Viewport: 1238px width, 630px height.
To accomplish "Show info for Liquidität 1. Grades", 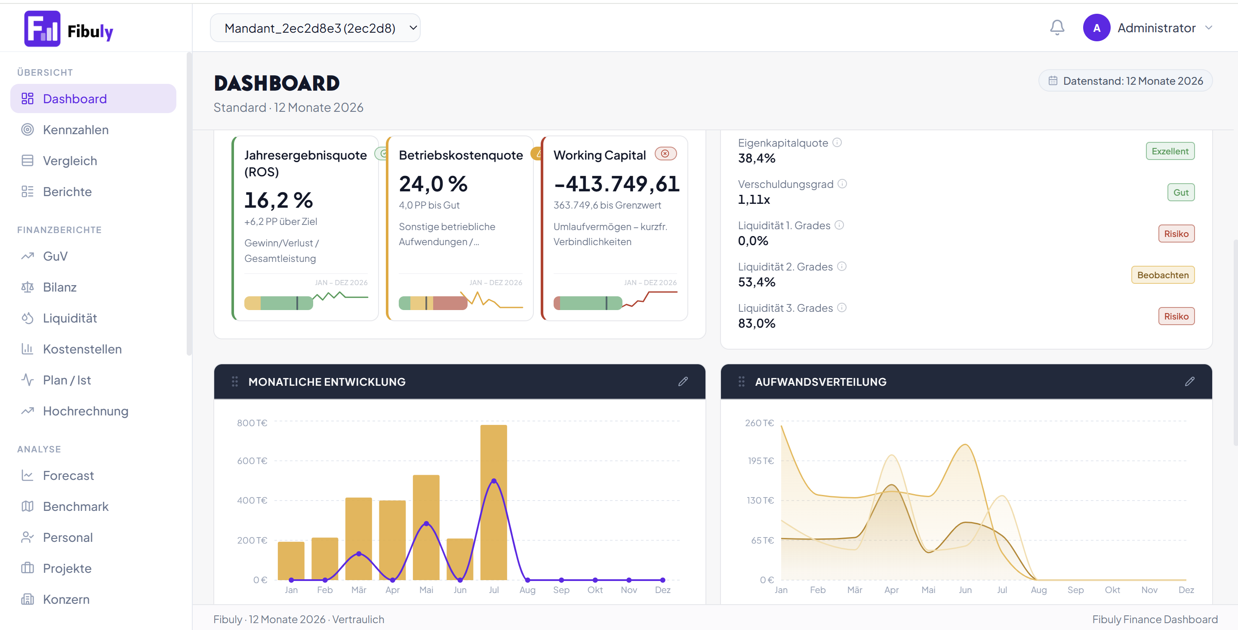I will (839, 225).
